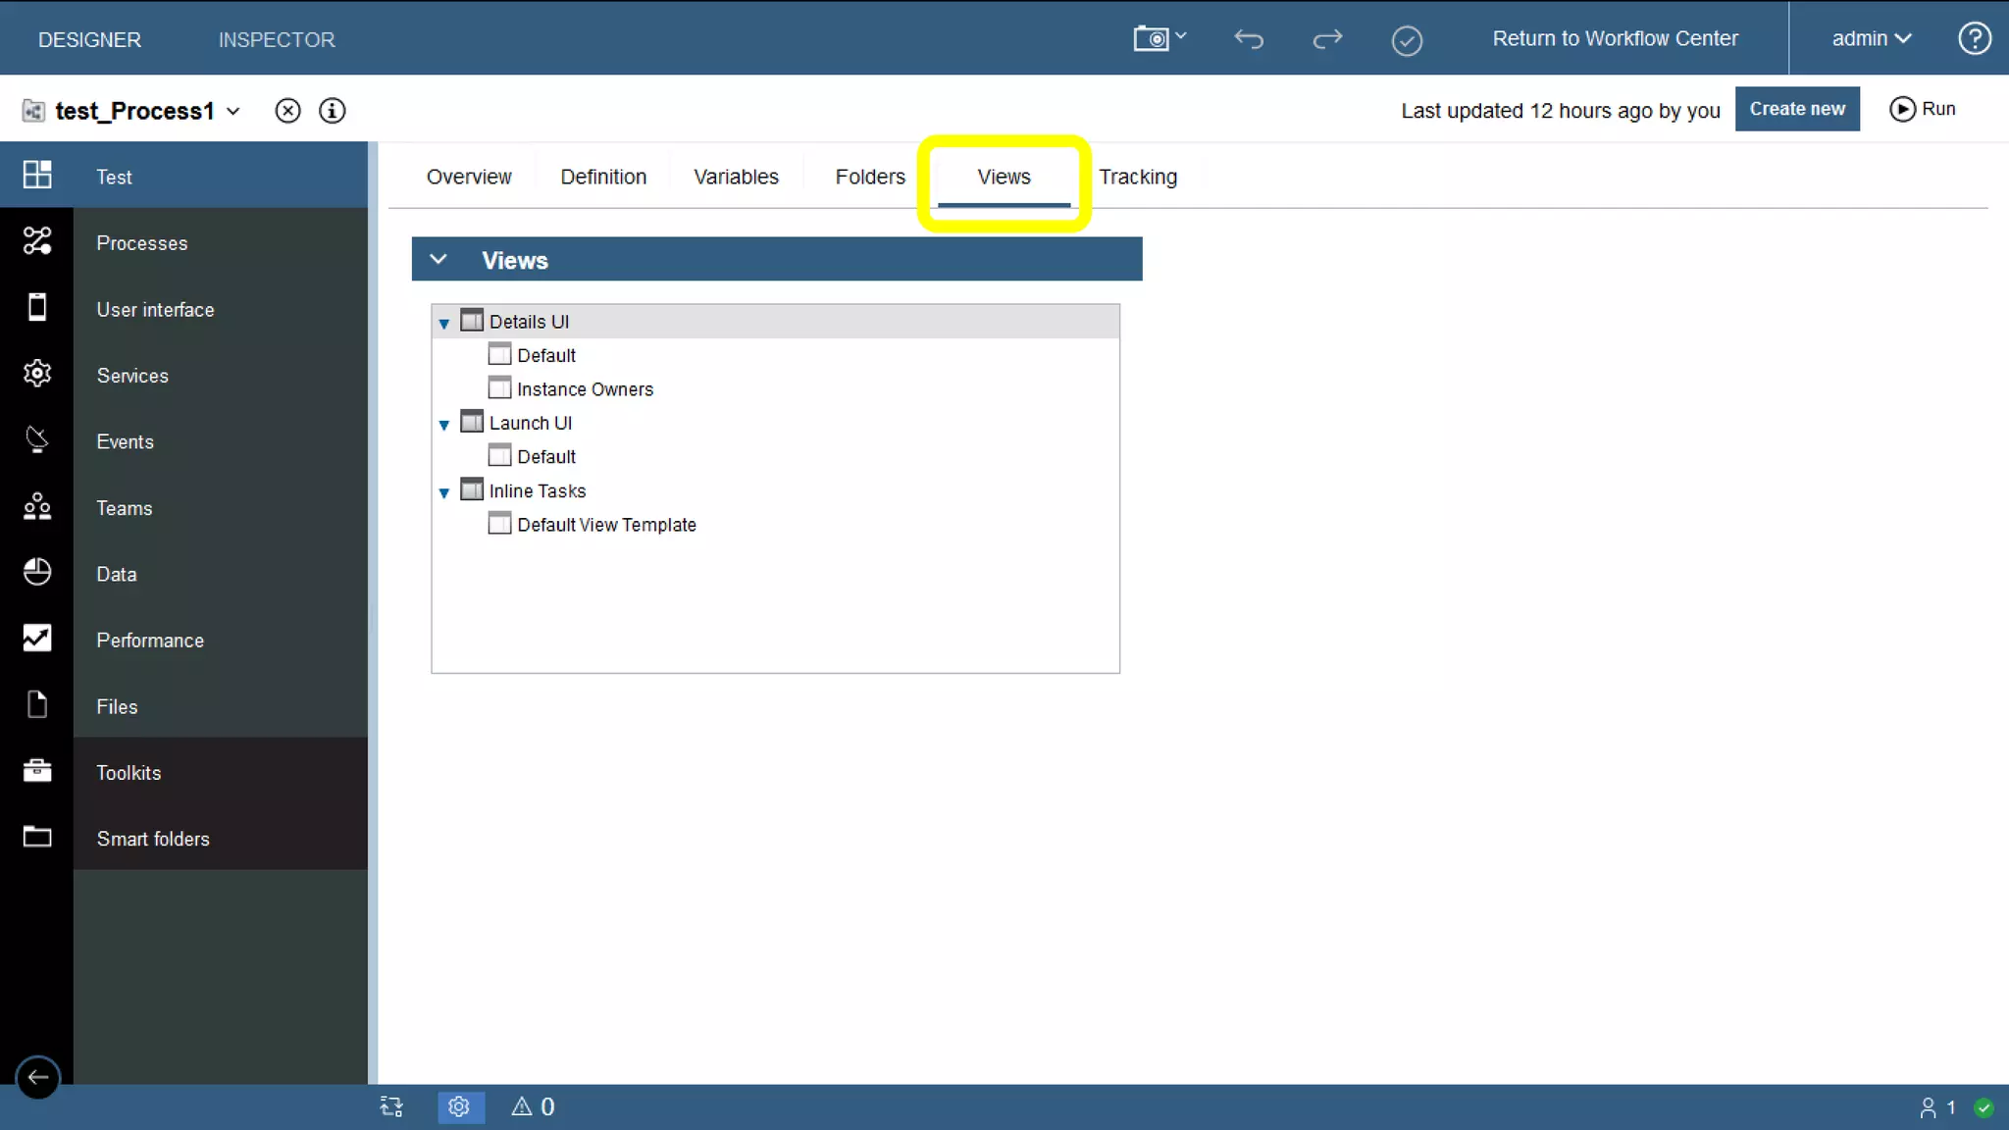
Task: Click the validation checkmark circle icon
Action: [1407, 40]
